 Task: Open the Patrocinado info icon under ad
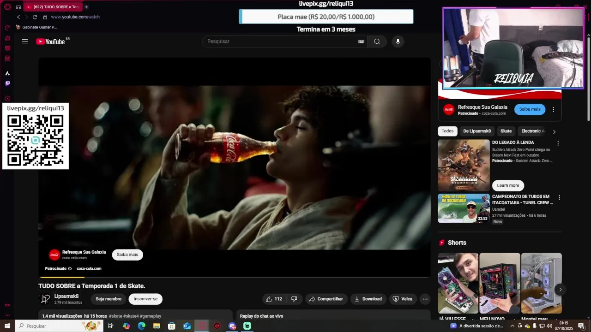pyautogui.click(x=70, y=269)
